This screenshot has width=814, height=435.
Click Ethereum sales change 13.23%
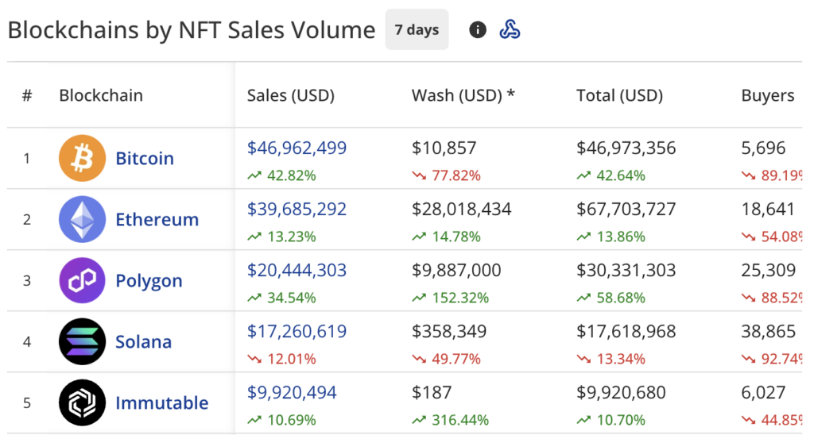[x=282, y=237]
